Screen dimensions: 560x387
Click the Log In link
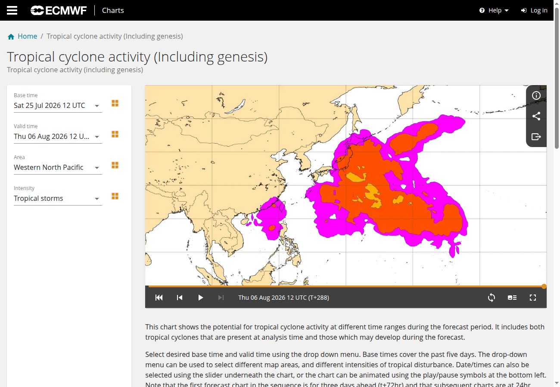click(534, 10)
